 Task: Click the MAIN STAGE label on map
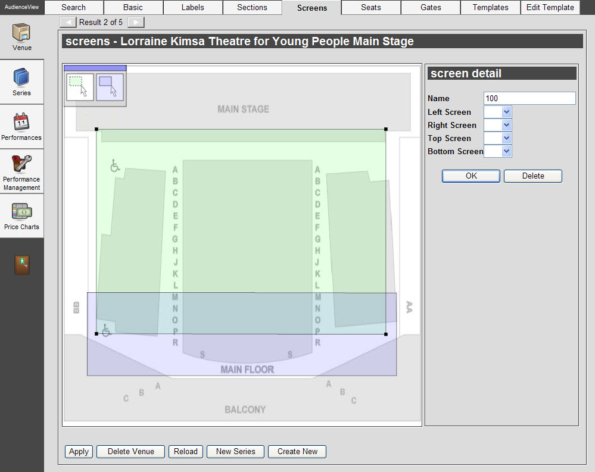[x=243, y=109]
